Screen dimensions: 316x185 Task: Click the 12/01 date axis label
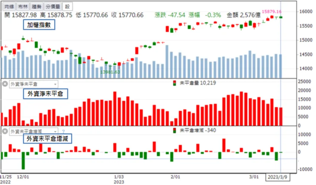(x=23, y=177)
